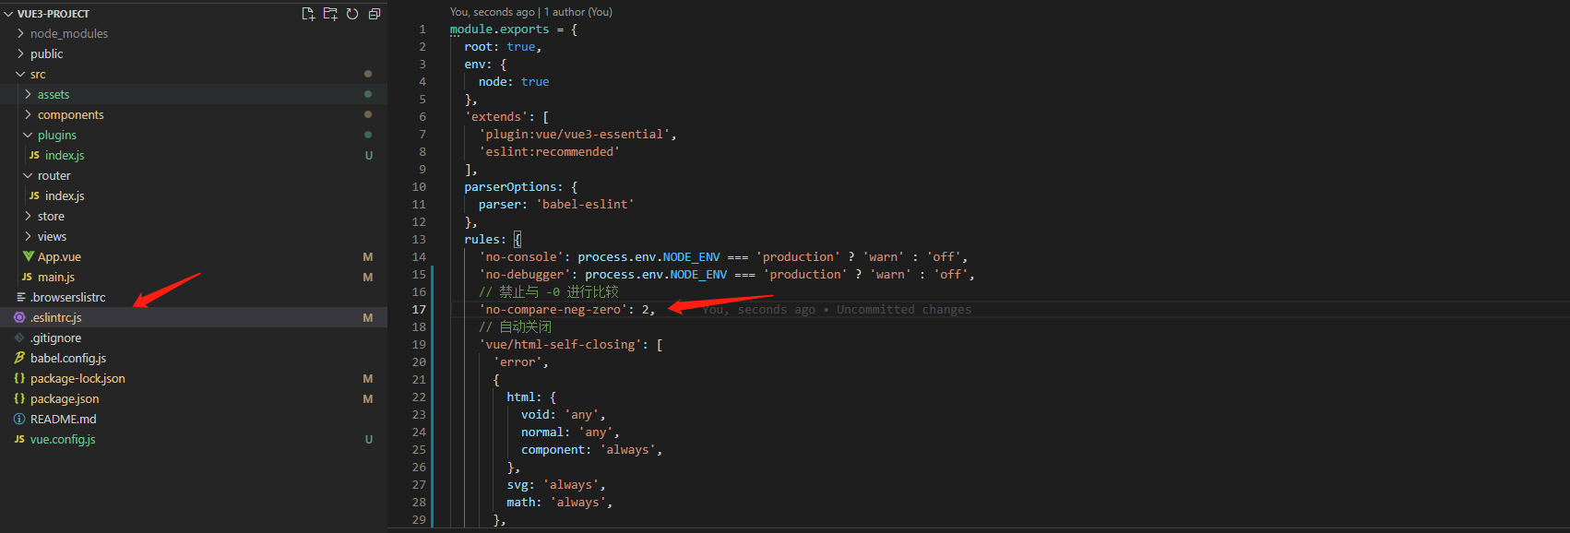Open the .gitignore file

click(194, 338)
